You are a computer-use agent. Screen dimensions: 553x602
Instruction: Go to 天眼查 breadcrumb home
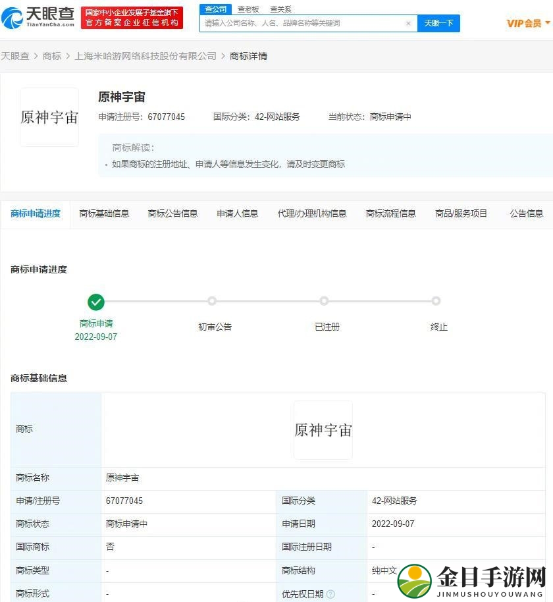point(15,56)
